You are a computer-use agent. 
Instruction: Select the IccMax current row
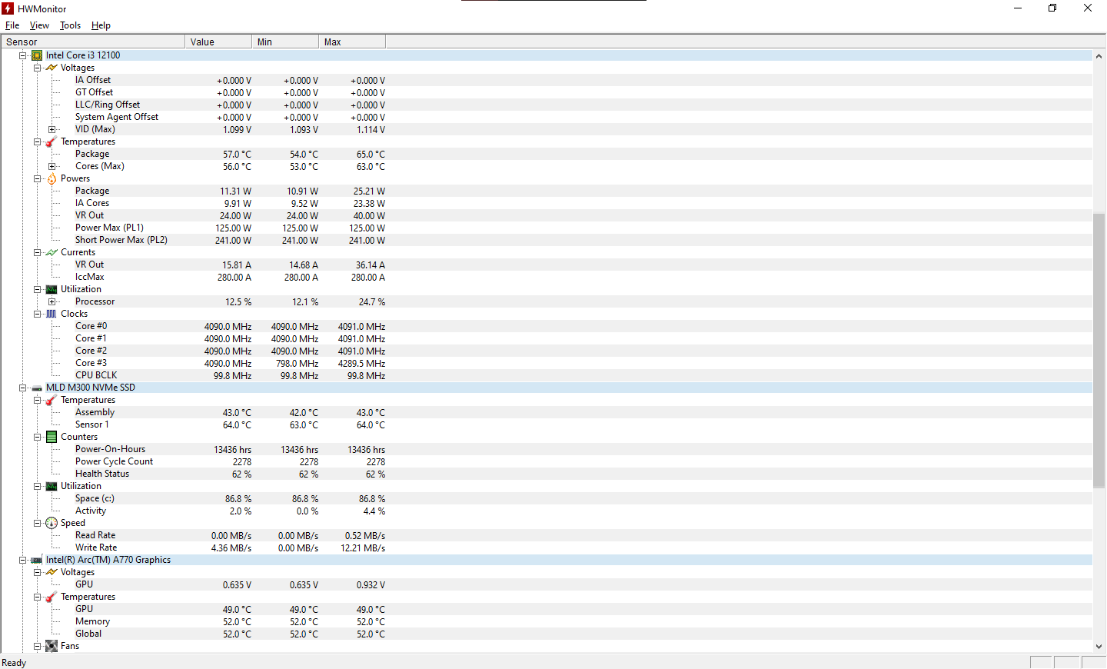tap(547, 277)
